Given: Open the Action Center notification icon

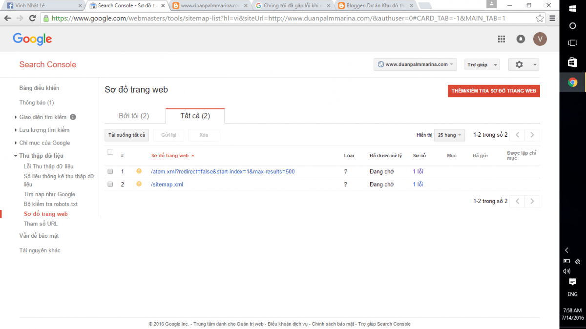Looking at the screenshot, I should pos(573,282).
